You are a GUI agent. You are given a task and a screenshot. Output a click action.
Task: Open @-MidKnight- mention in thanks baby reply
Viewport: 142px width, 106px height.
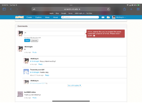pyautogui.click(x=35, y=72)
